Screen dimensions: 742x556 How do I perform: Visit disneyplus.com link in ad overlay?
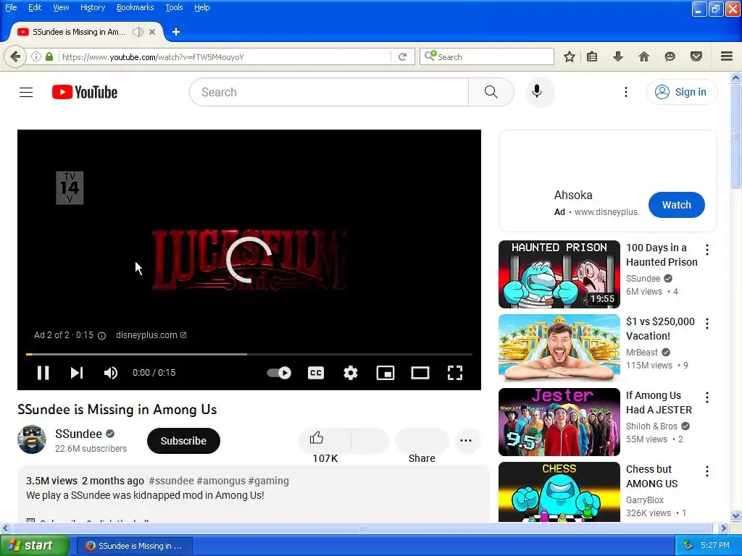tap(151, 334)
